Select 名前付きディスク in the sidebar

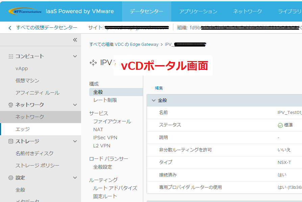click(34, 153)
